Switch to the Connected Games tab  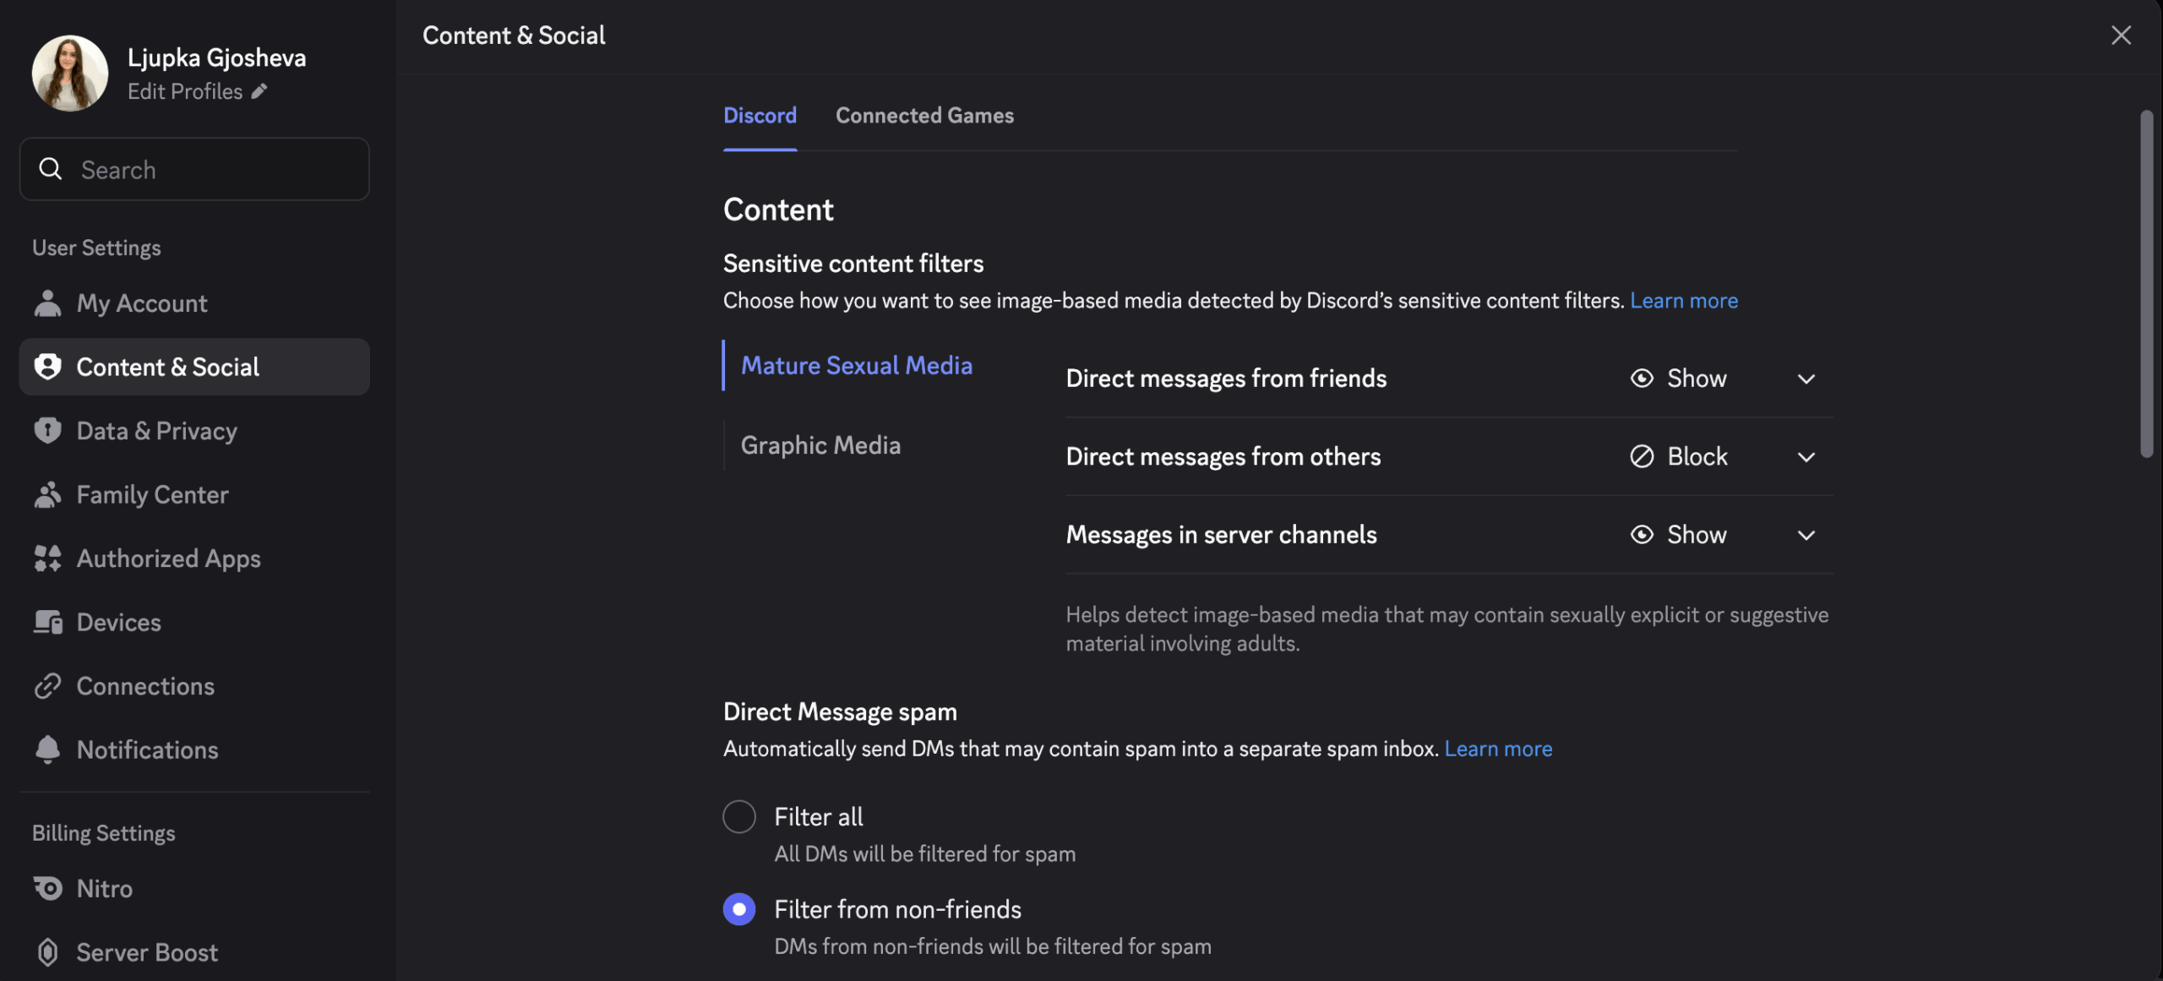pyautogui.click(x=923, y=116)
